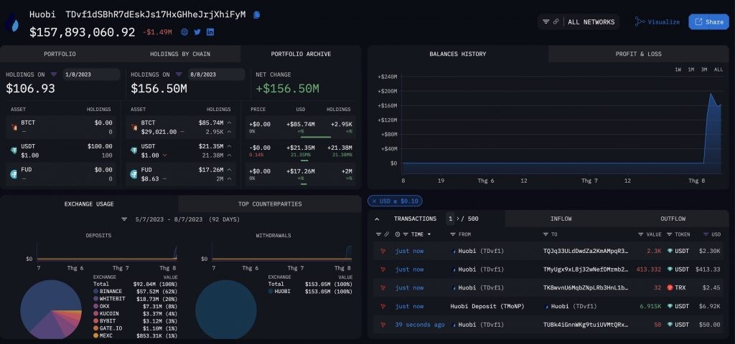Open the Huobi website globe icon
The image size is (735, 344).
184,32
